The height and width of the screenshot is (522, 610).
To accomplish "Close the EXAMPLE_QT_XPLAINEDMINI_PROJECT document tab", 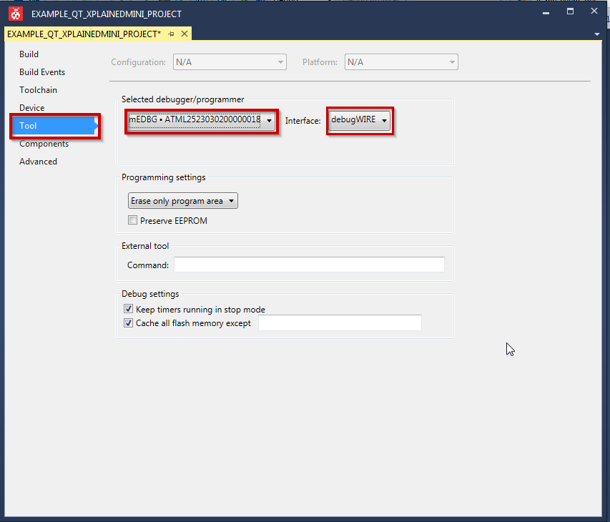I will [185, 34].
